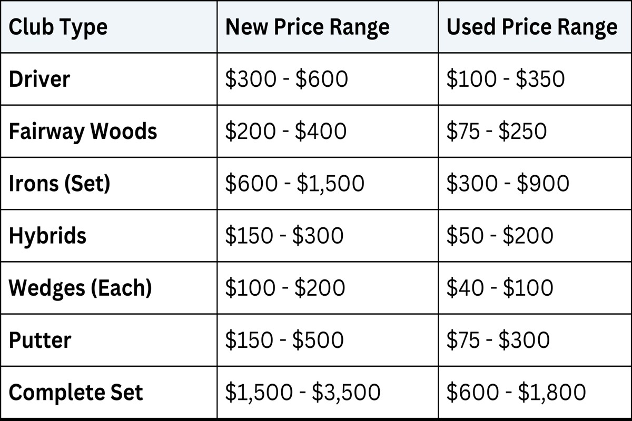This screenshot has width=632, height=421.
Task: Click the $300 - $600 new driver price
Action: (x=287, y=79)
